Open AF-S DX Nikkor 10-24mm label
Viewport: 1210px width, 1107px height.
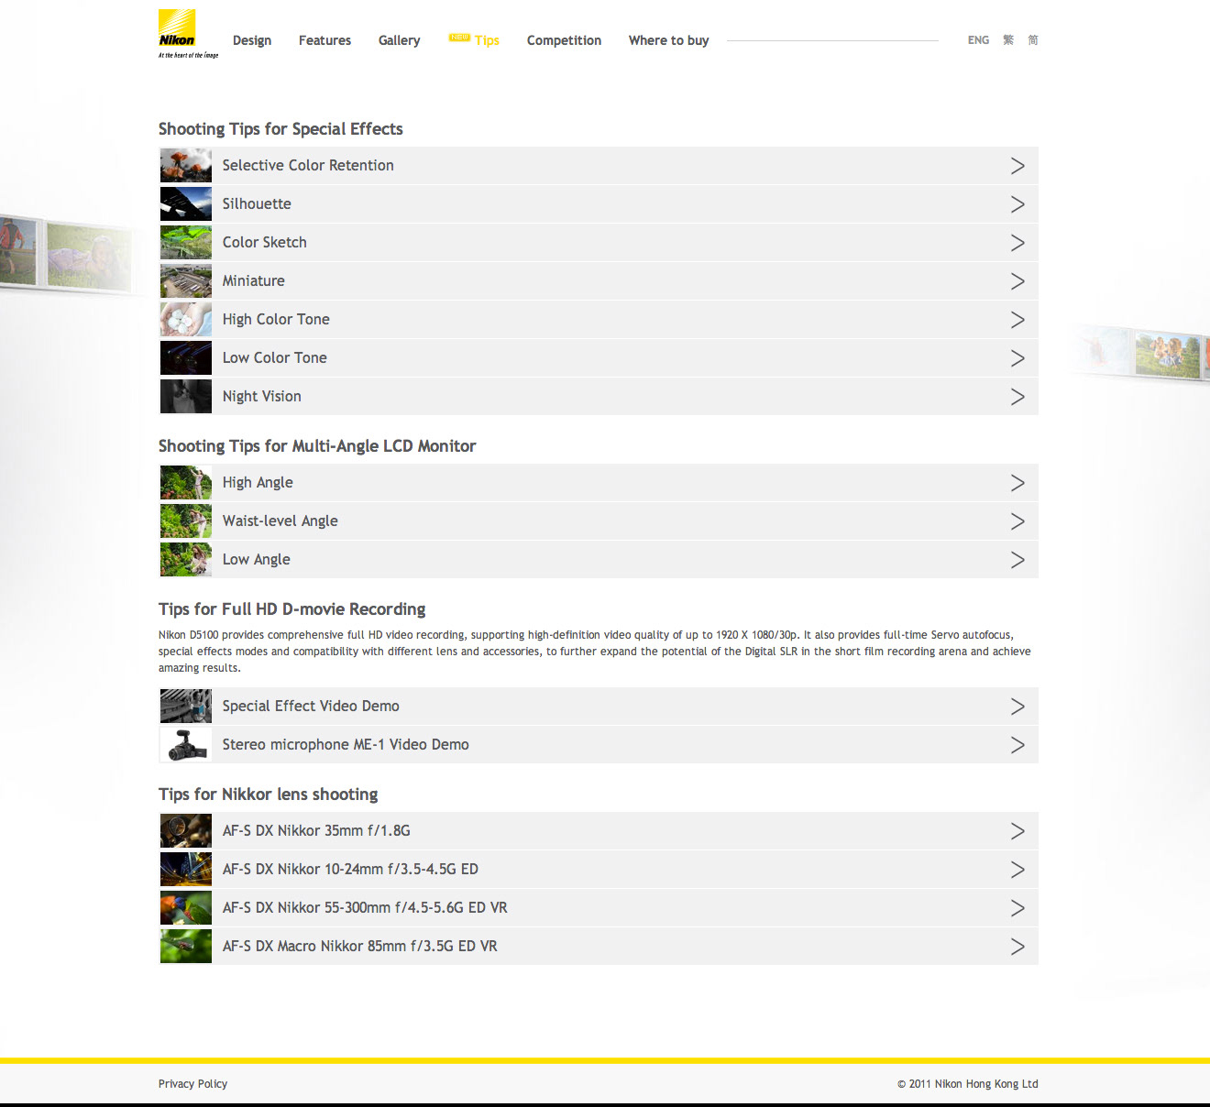click(x=350, y=870)
